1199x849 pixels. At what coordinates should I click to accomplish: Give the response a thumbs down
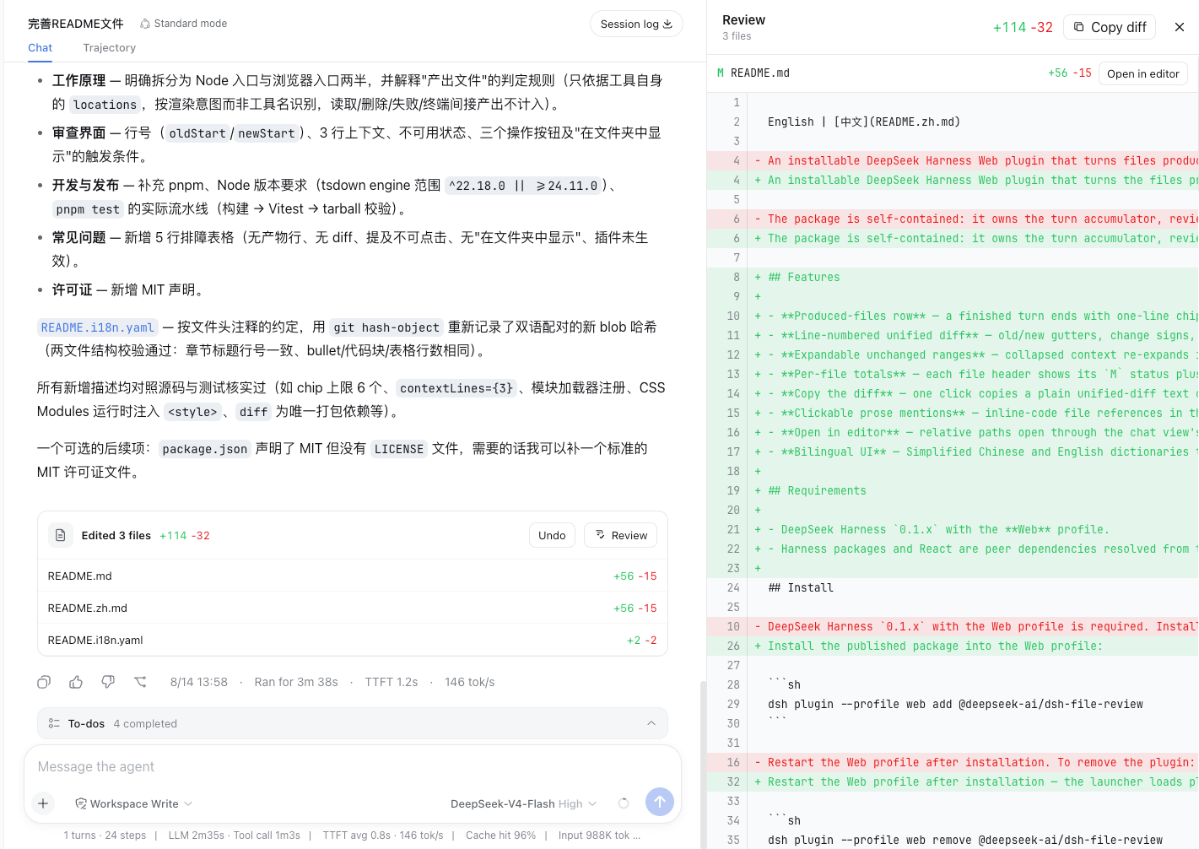click(108, 682)
